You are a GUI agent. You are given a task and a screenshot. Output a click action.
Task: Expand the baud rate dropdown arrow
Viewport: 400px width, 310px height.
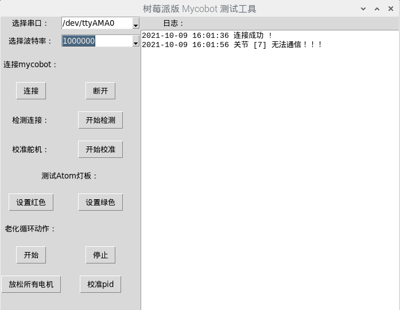click(135, 41)
